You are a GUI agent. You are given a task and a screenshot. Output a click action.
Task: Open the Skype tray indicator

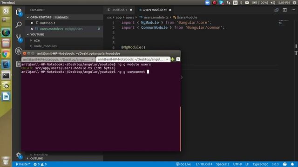[221, 3]
